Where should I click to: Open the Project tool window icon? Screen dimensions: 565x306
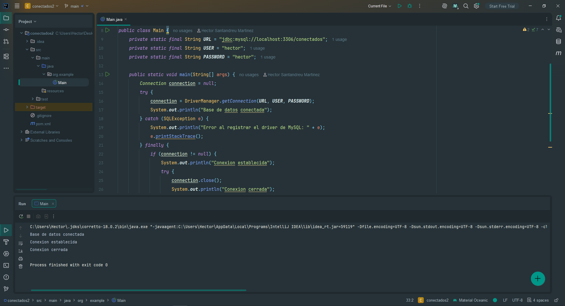pyautogui.click(x=6, y=18)
